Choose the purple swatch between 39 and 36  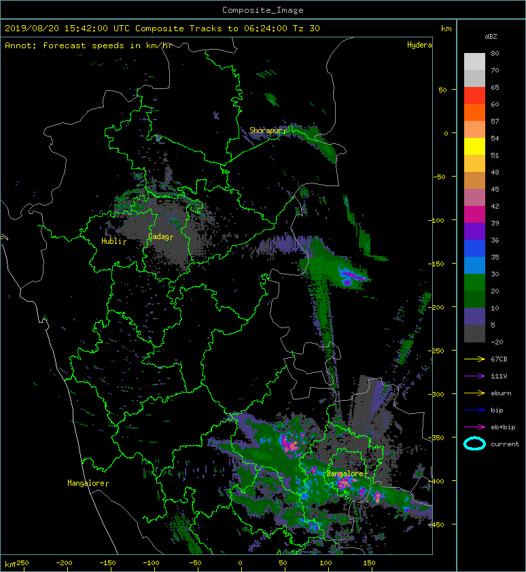coord(474,232)
